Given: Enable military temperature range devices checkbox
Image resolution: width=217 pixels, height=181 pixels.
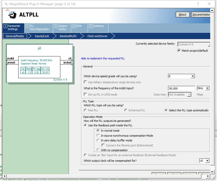Looking at the screenshot, I should pyautogui.click(x=85, y=82).
